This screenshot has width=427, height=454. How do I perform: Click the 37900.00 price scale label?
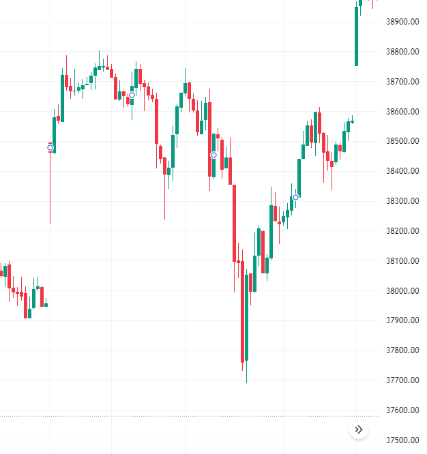coord(402,320)
